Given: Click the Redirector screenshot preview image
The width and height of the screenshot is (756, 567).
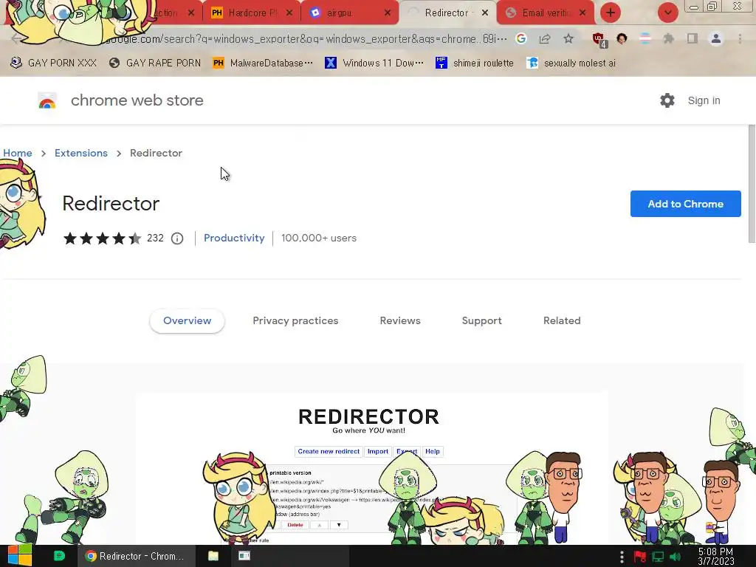Looking at the screenshot, I should (372, 469).
